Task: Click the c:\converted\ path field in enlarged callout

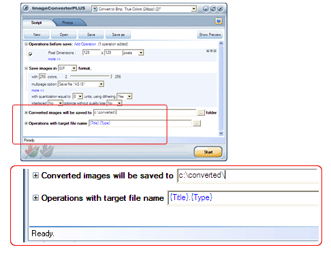Action: point(248,176)
